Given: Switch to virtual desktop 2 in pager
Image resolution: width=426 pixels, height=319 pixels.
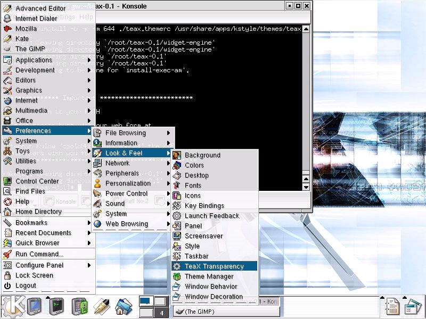Looking at the screenshot, I should 161,301.
